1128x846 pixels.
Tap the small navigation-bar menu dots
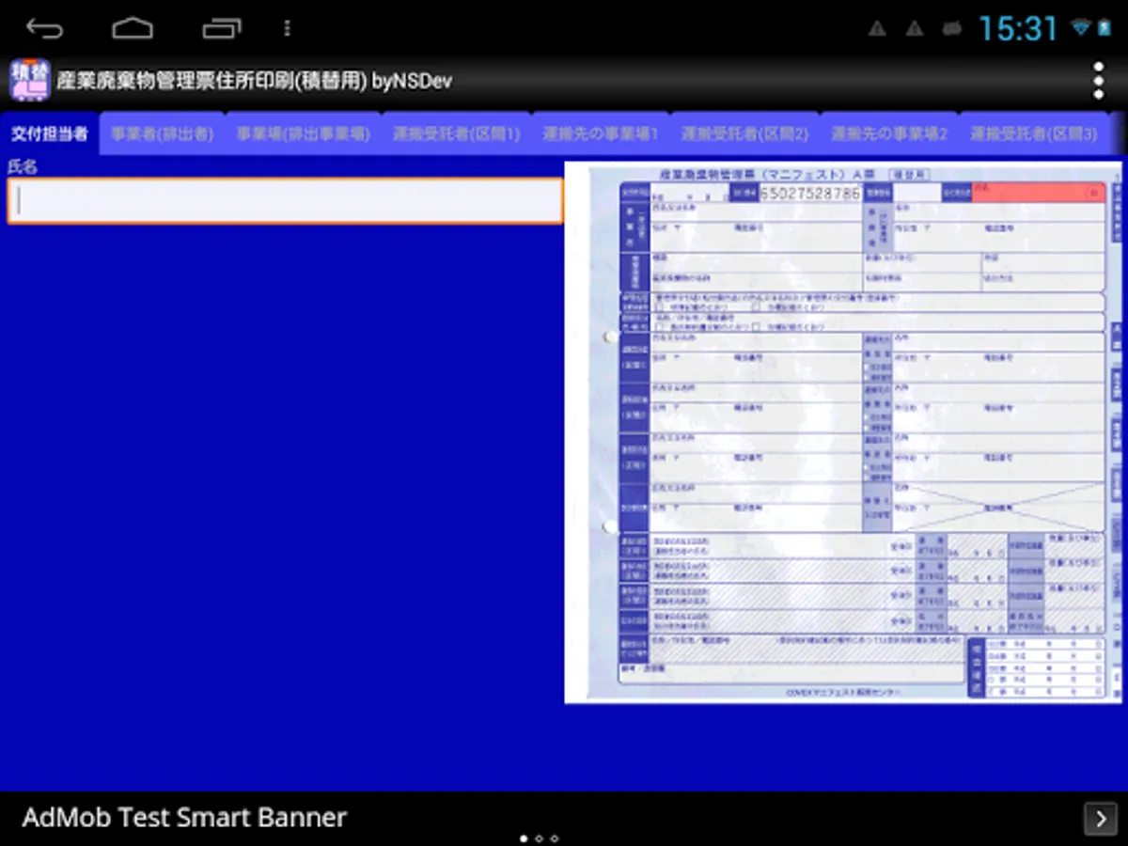coord(287,28)
